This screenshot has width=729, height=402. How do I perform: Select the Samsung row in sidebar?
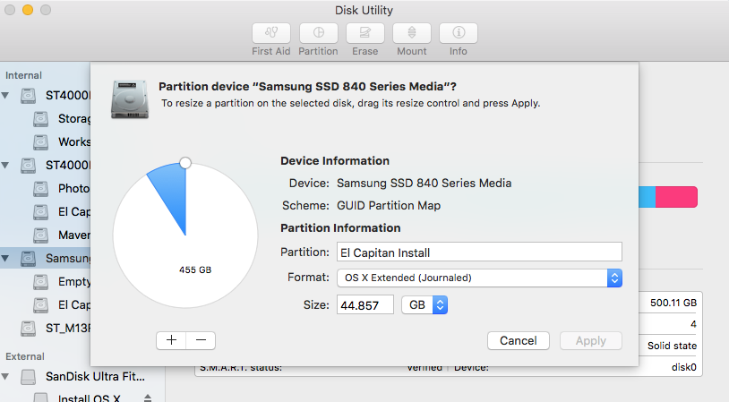(46, 259)
